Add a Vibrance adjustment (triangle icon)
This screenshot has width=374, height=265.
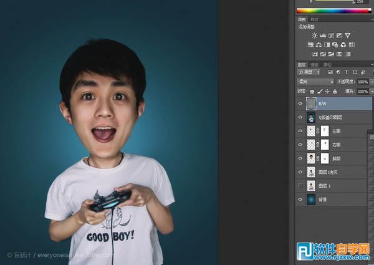click(348, 36)
